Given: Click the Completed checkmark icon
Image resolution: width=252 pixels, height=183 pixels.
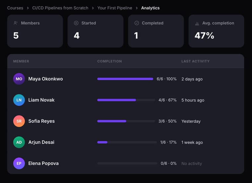Looking at the screenshot, I should [x=137, y=23].
